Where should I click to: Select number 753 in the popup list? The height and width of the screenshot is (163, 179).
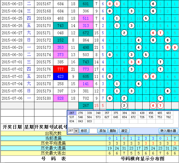click(160, 117)
